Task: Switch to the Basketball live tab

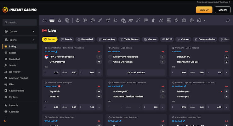Action: click(85, 39)
